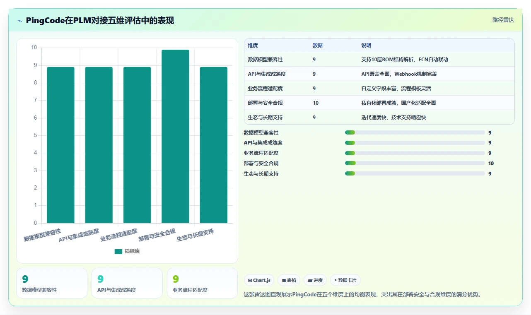Click the chart title PingCode在PLM对接五维评估中的表现

click(x=100, y=21)
